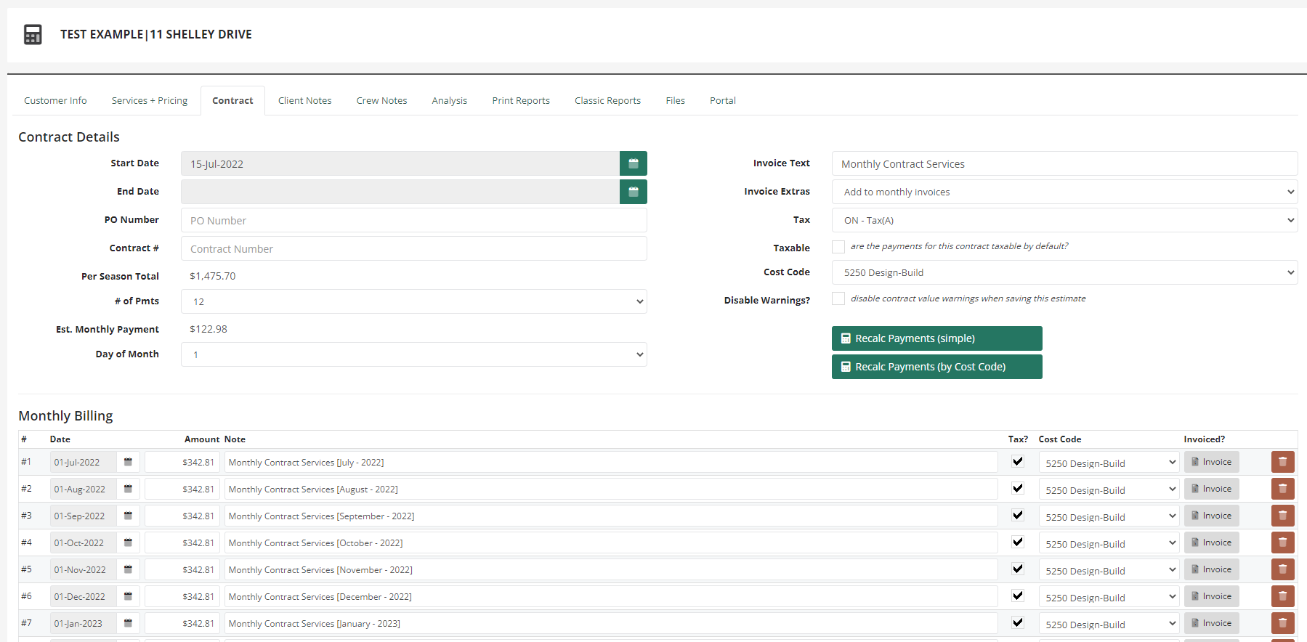Edit the Invoice Text field
Image resolution: width=1307 pixels, height=642 pixels.
(1064, 163)
